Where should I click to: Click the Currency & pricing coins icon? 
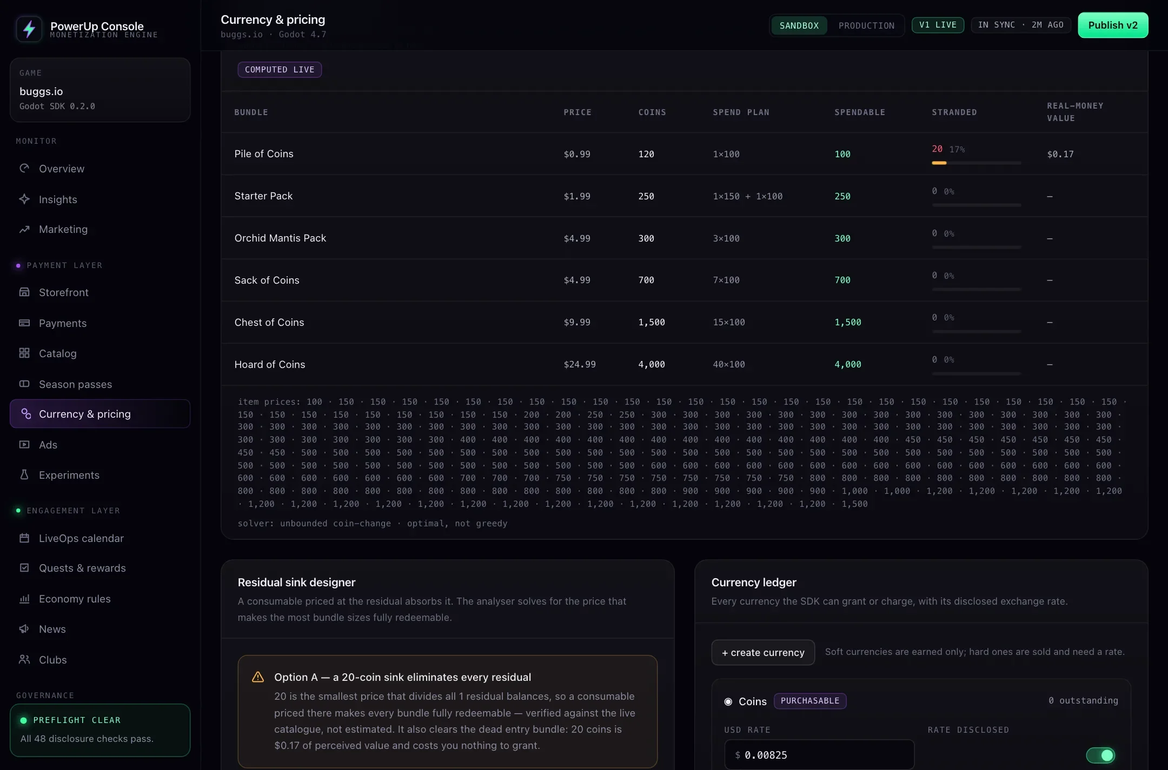[x=25, y=414]
